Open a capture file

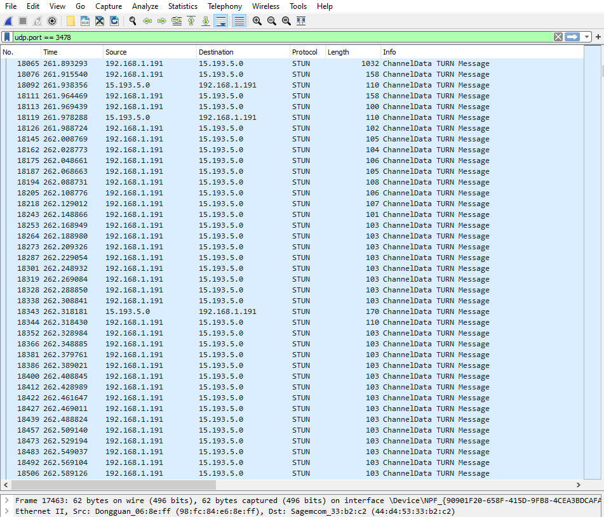coord(70,20)
